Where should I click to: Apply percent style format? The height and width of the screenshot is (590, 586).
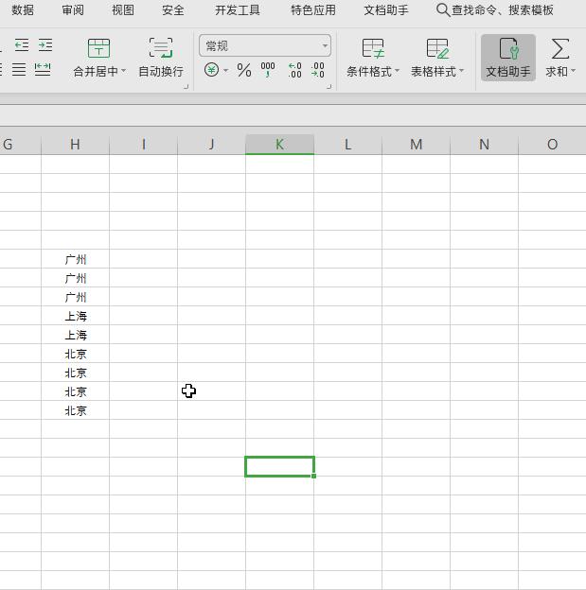tap(244, 70)
